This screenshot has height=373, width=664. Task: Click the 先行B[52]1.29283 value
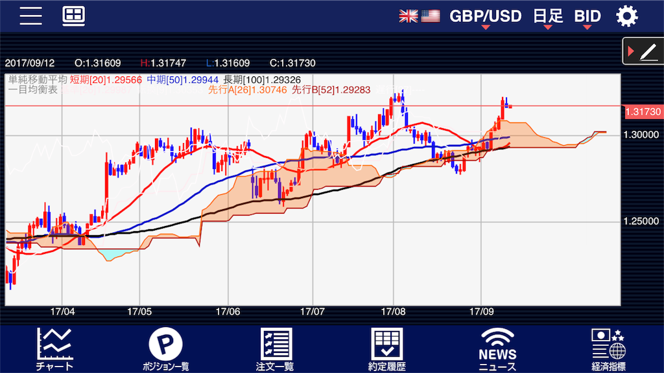(x=331, y=89)
